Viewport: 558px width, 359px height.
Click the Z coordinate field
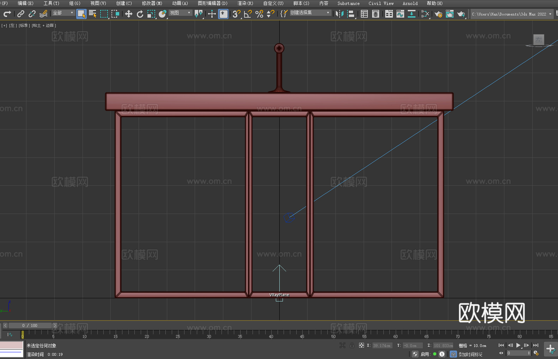443,346
